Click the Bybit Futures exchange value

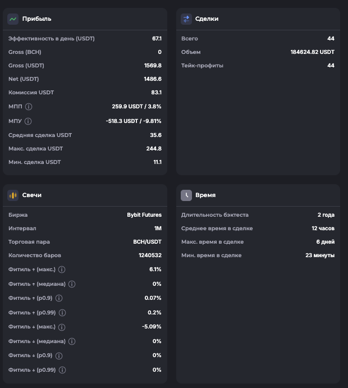[x=144, y=214]
